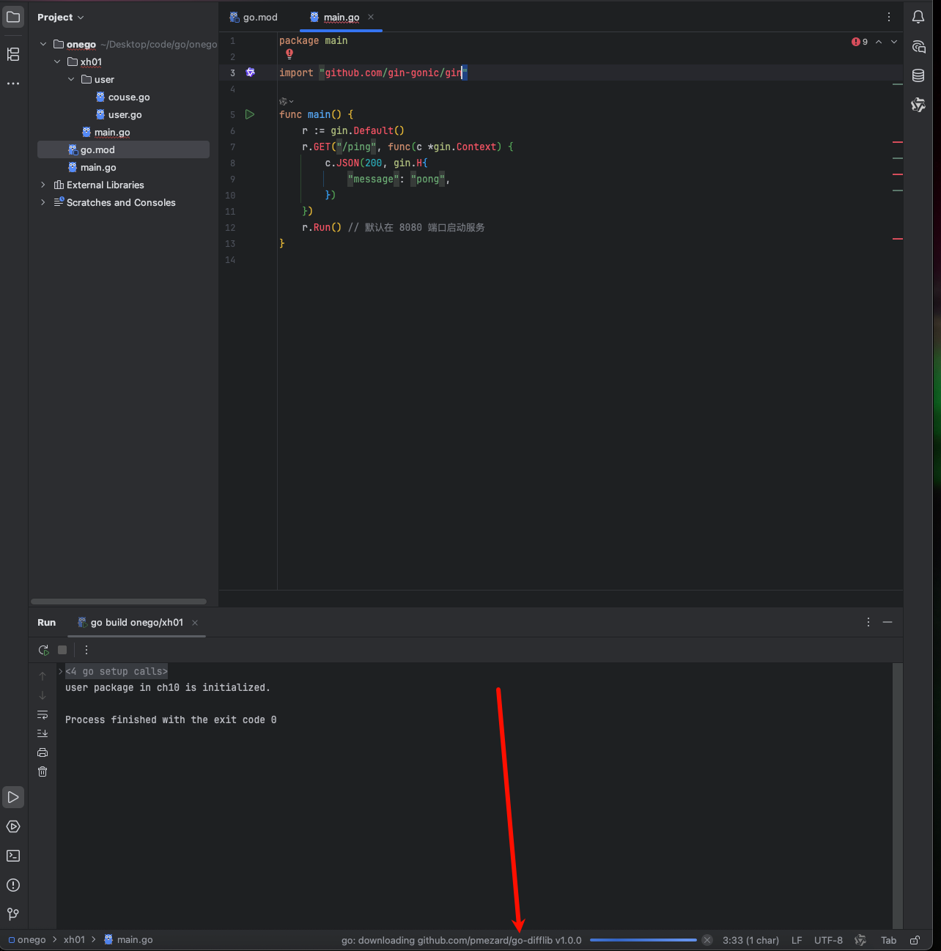Open the AI Assistant chat panel
Screen dimensions: 941x951
point(918,46)
